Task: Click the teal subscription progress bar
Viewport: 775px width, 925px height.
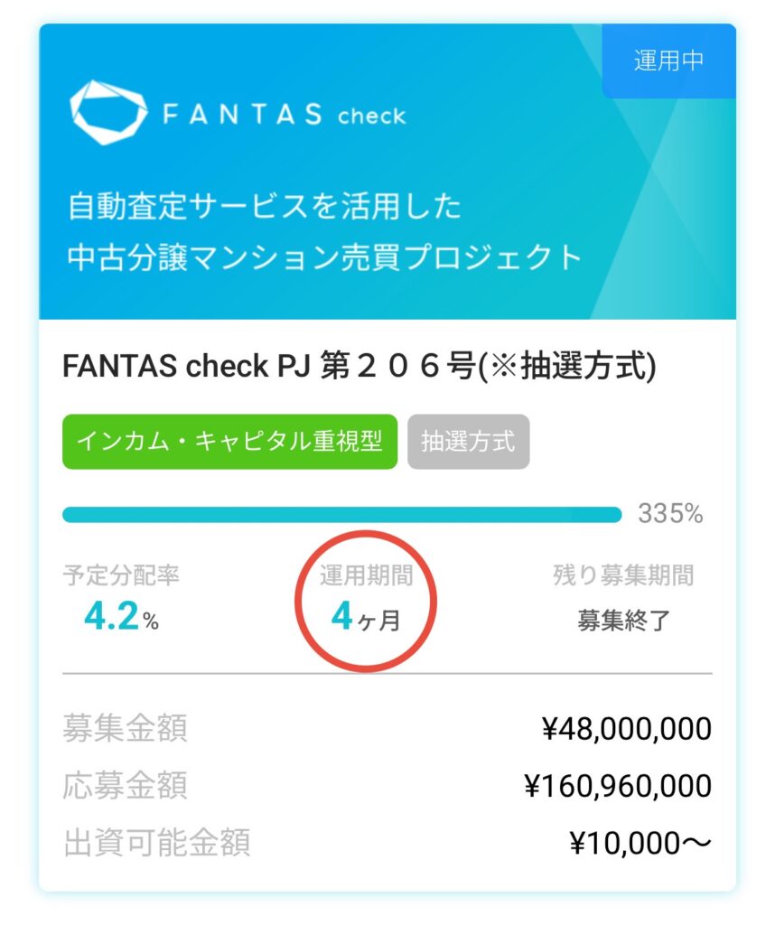Action: [x=342, y=514]
